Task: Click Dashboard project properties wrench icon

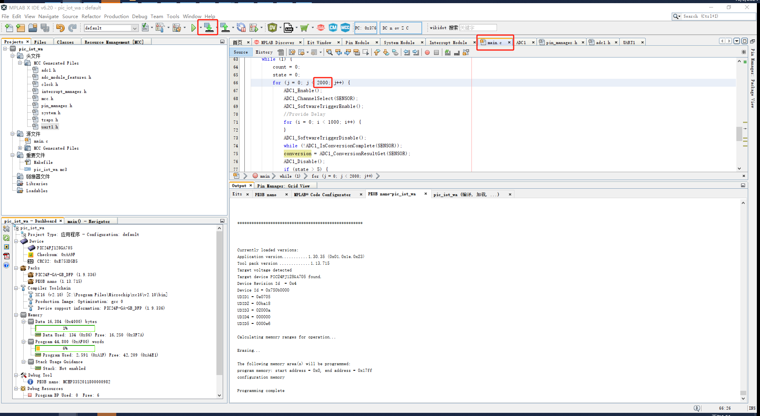Action: 6,229
